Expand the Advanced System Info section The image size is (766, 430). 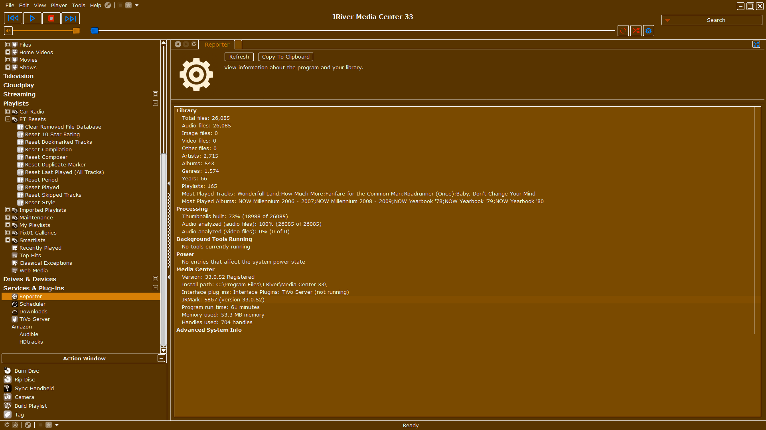pyautogui.click(x=209, y=330)
